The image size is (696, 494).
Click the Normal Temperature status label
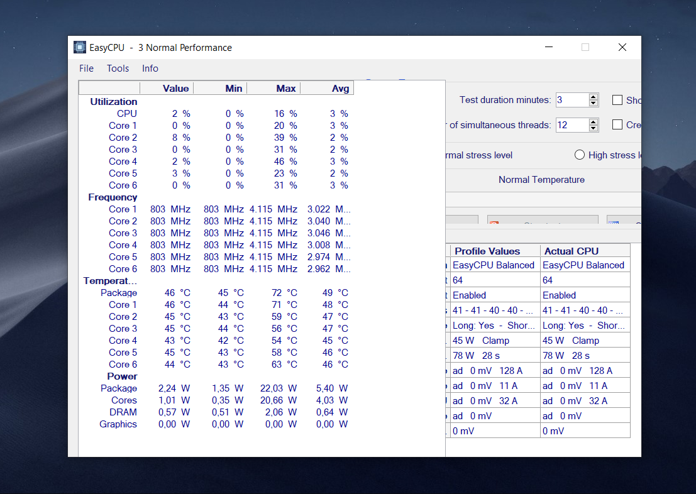tap(541, 180)
